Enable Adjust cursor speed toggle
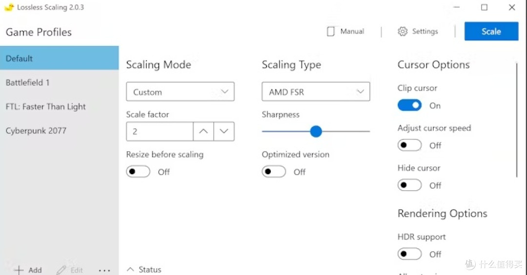 pyautogui.click(x=409, y=145)
